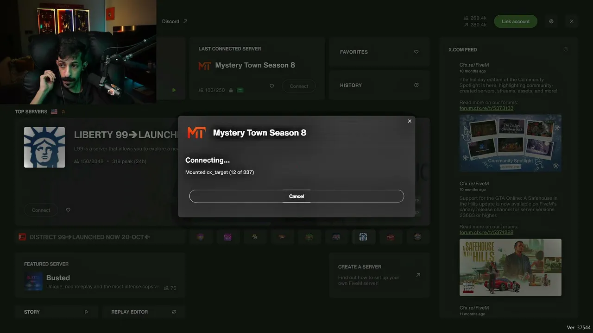593x333 pixels.
Task: Open the Replay Editor menu item
Action: [x=144, y=312]
